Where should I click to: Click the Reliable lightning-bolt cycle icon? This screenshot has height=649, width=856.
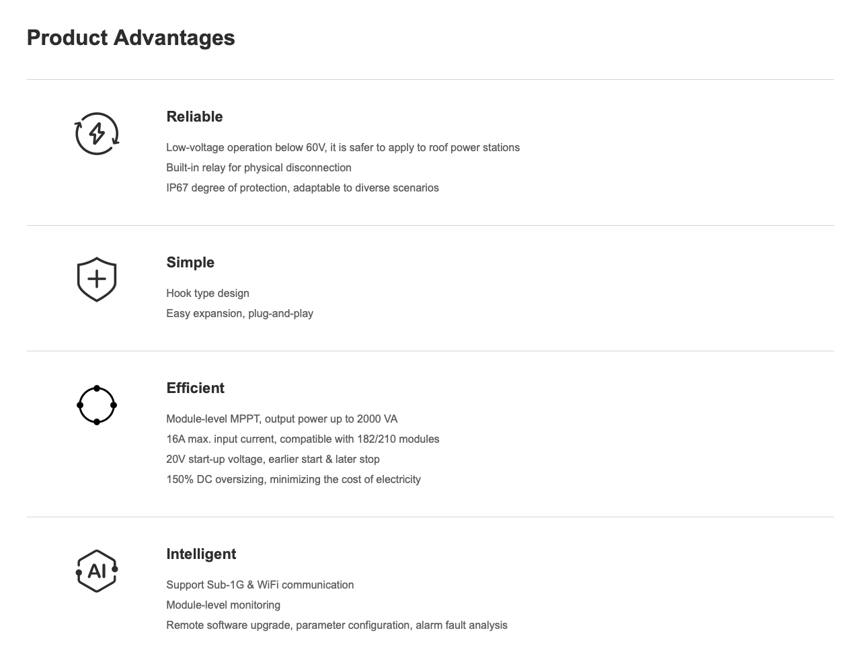[x=97, y=134]
